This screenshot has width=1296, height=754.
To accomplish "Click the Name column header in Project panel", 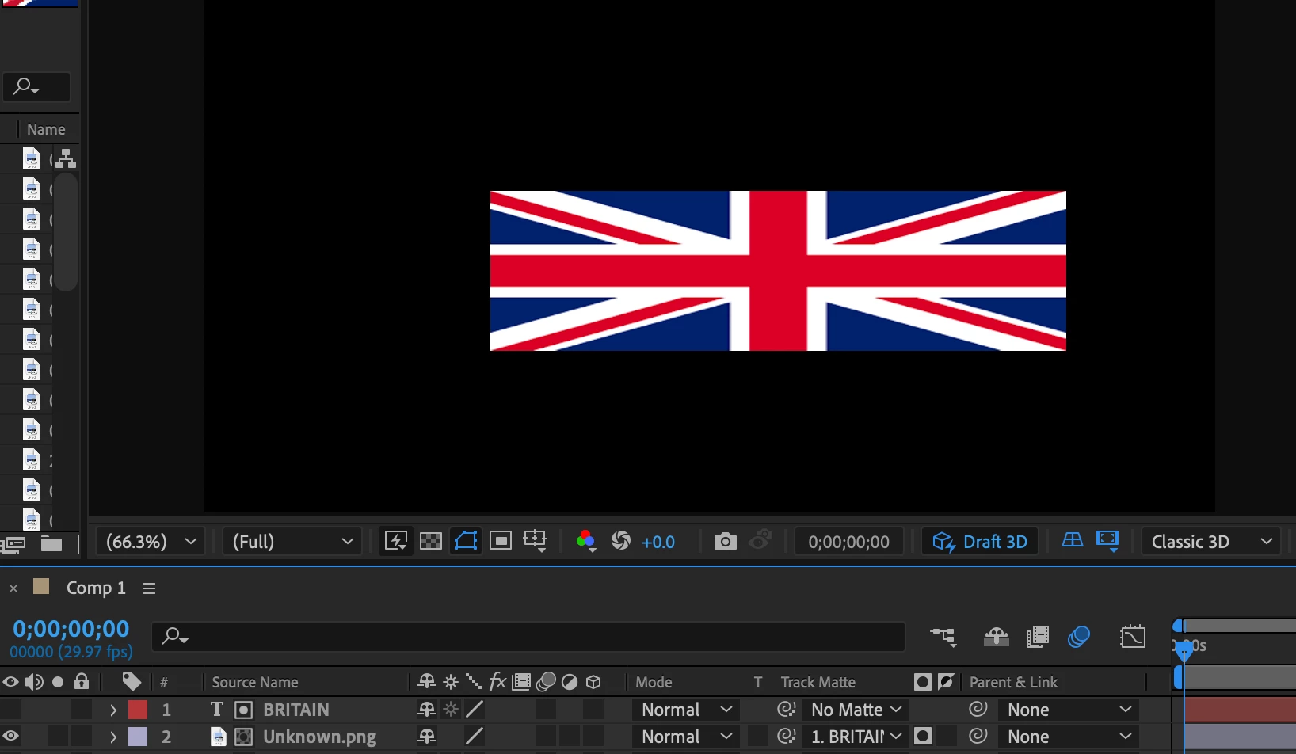I will pos(46,129).
